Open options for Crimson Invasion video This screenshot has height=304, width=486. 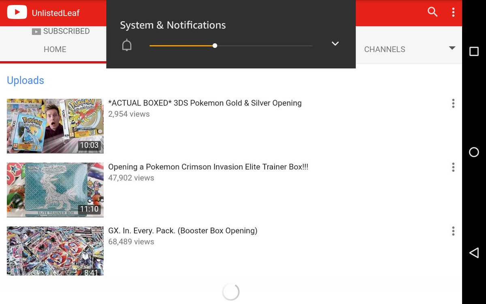453,167
